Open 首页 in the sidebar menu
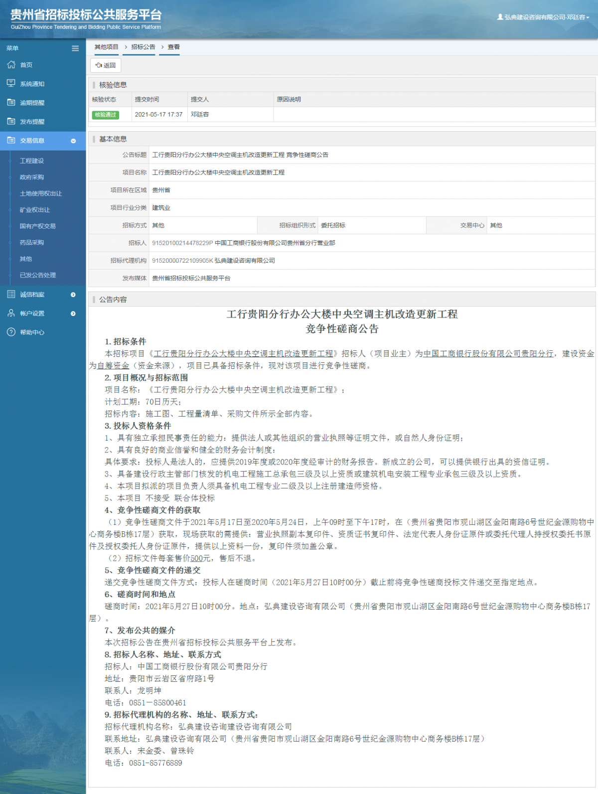Screen dimensions: 598x794 (26, 65)
